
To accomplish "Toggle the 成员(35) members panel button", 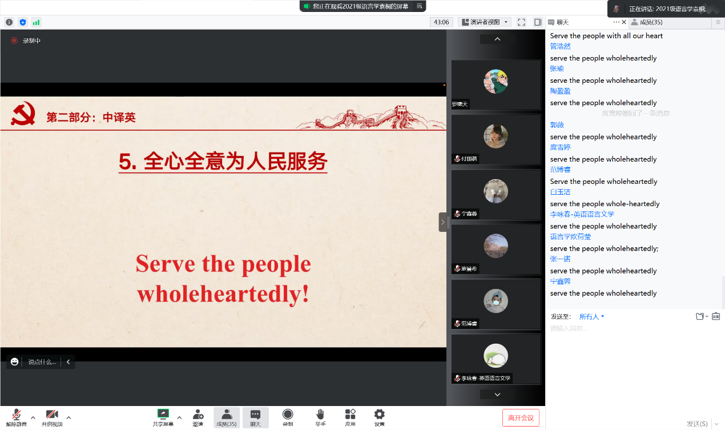I will click(x=226, y=417).
